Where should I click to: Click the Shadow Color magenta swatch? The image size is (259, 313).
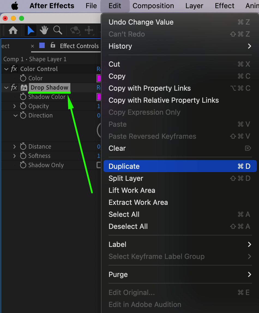99,97
